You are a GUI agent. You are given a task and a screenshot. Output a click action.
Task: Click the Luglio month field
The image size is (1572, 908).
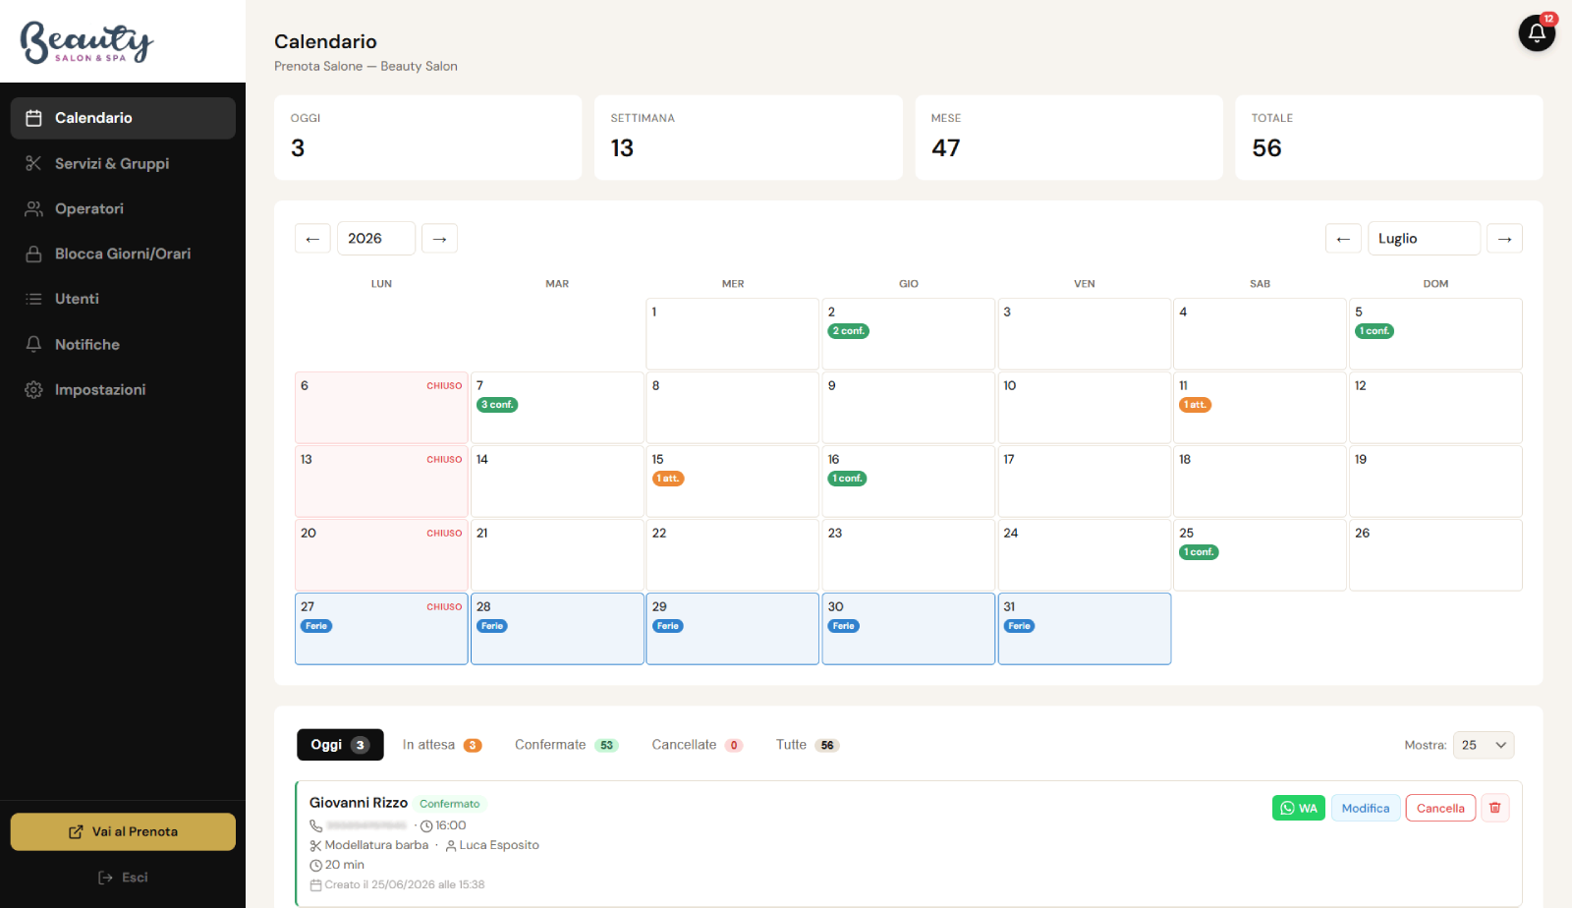coord(1424,239)
